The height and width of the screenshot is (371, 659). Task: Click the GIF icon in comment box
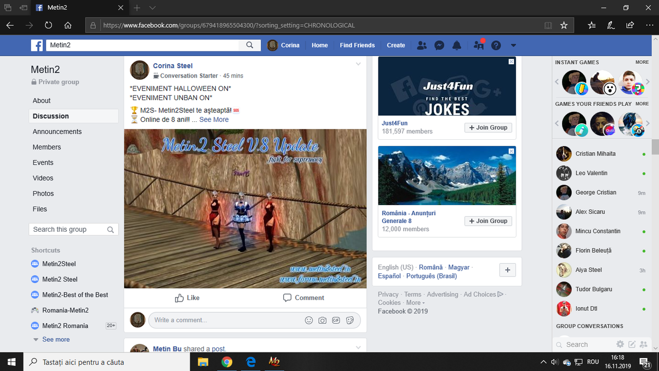coord(336,320)
